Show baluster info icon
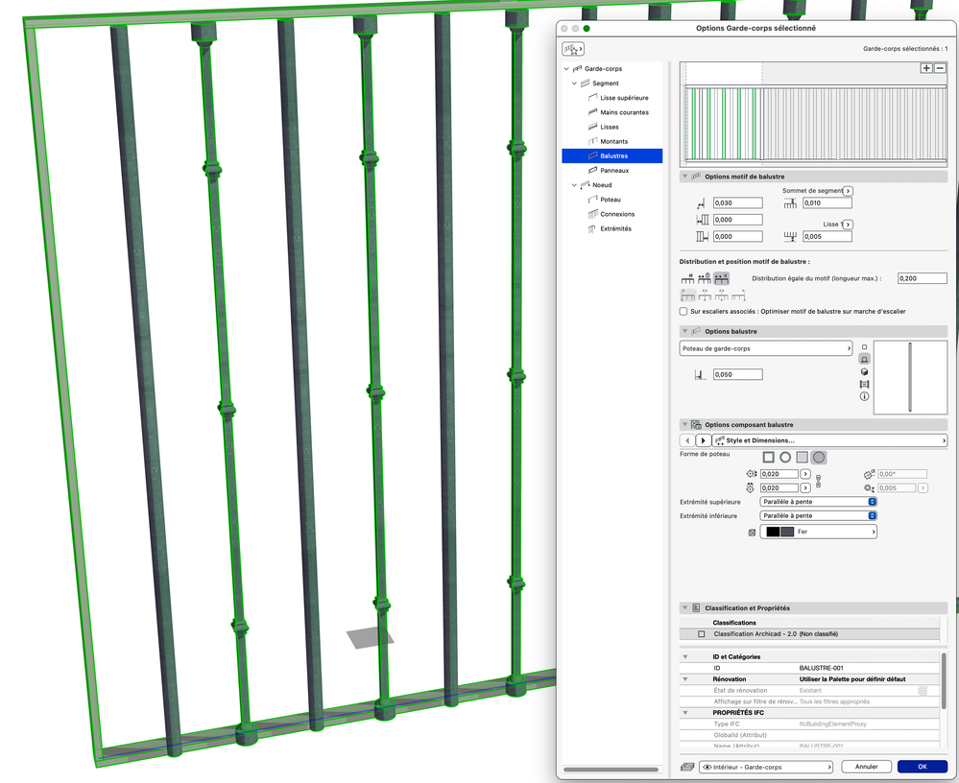The height and width of the screenshot is (783, 959). pos(864,396)
